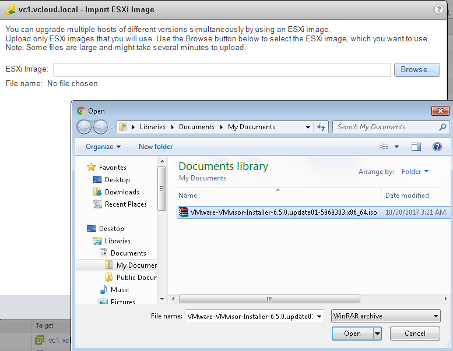Open the view options dropdown arrow
This screenshot has height=351, width=453.
coord(396,147)
